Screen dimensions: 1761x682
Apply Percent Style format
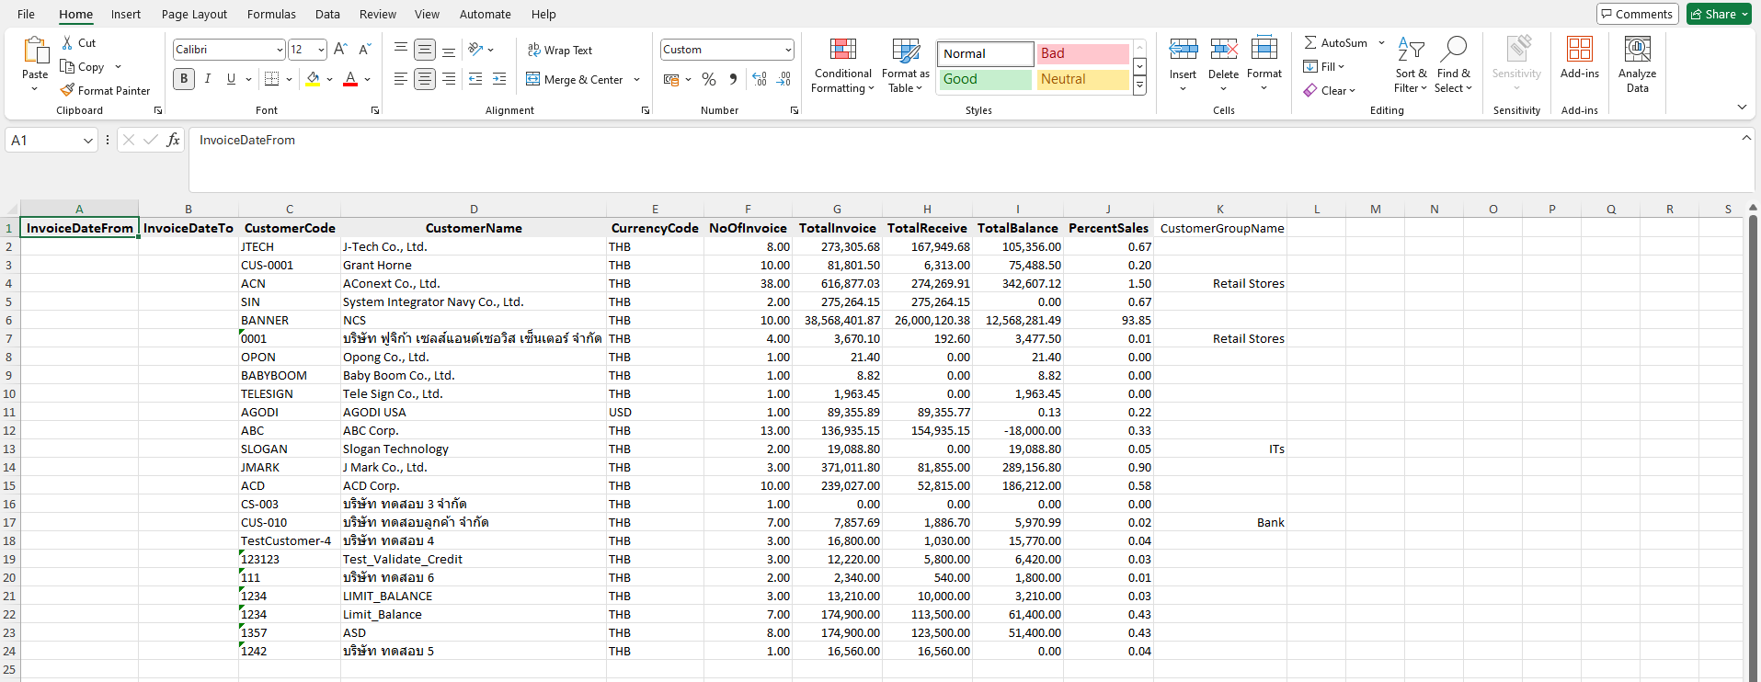[x=709, y=79]
